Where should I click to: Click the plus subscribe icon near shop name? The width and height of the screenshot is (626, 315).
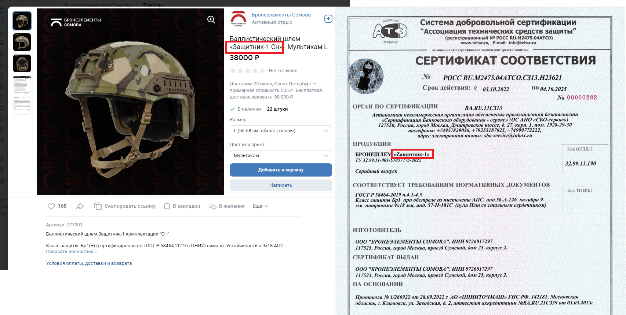328,19
